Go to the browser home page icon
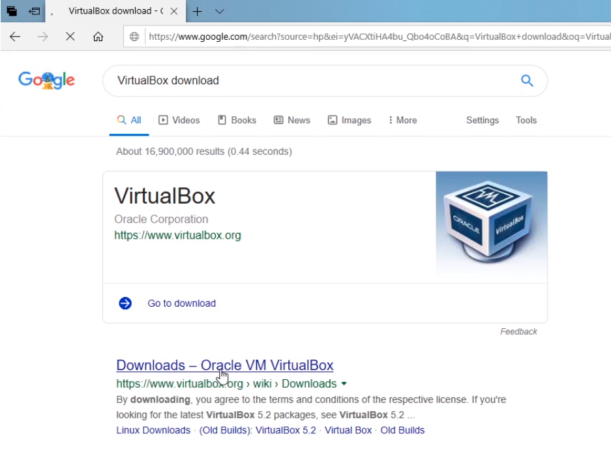The width and height of the screenshot is (611, 449). coord(98,37)
